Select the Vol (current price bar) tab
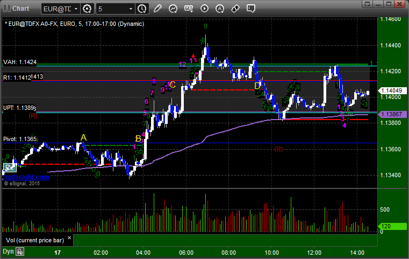 tap(35, 240)
